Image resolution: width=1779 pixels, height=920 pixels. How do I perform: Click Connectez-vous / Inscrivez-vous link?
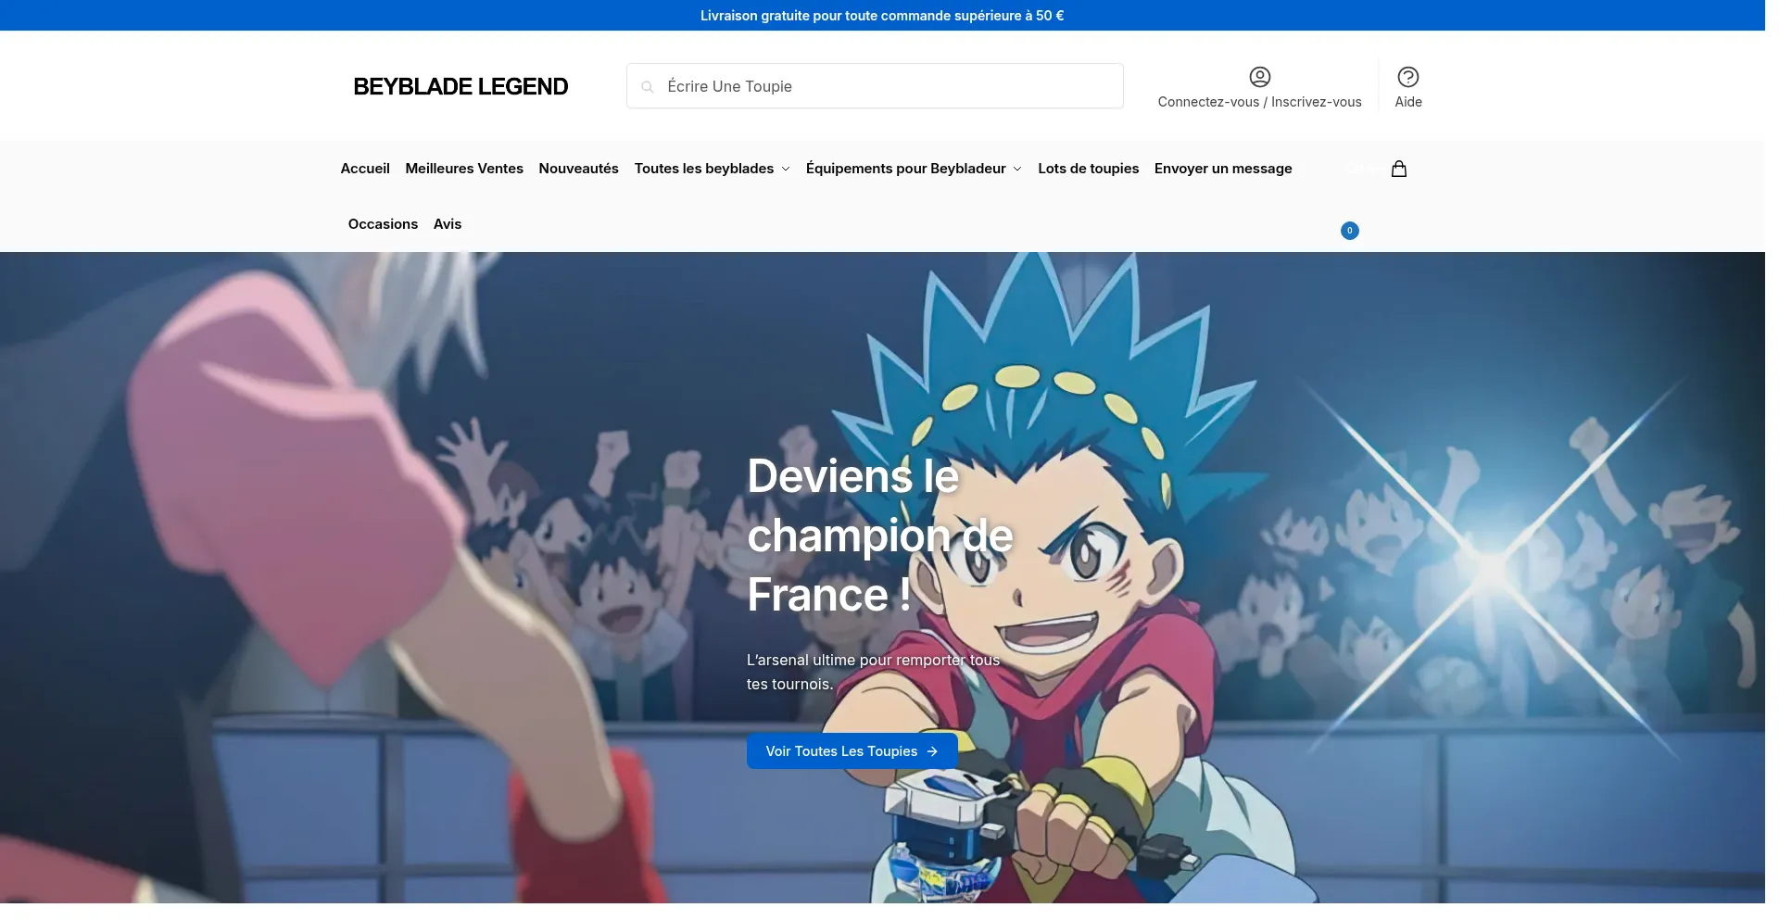coord(1259,102)
